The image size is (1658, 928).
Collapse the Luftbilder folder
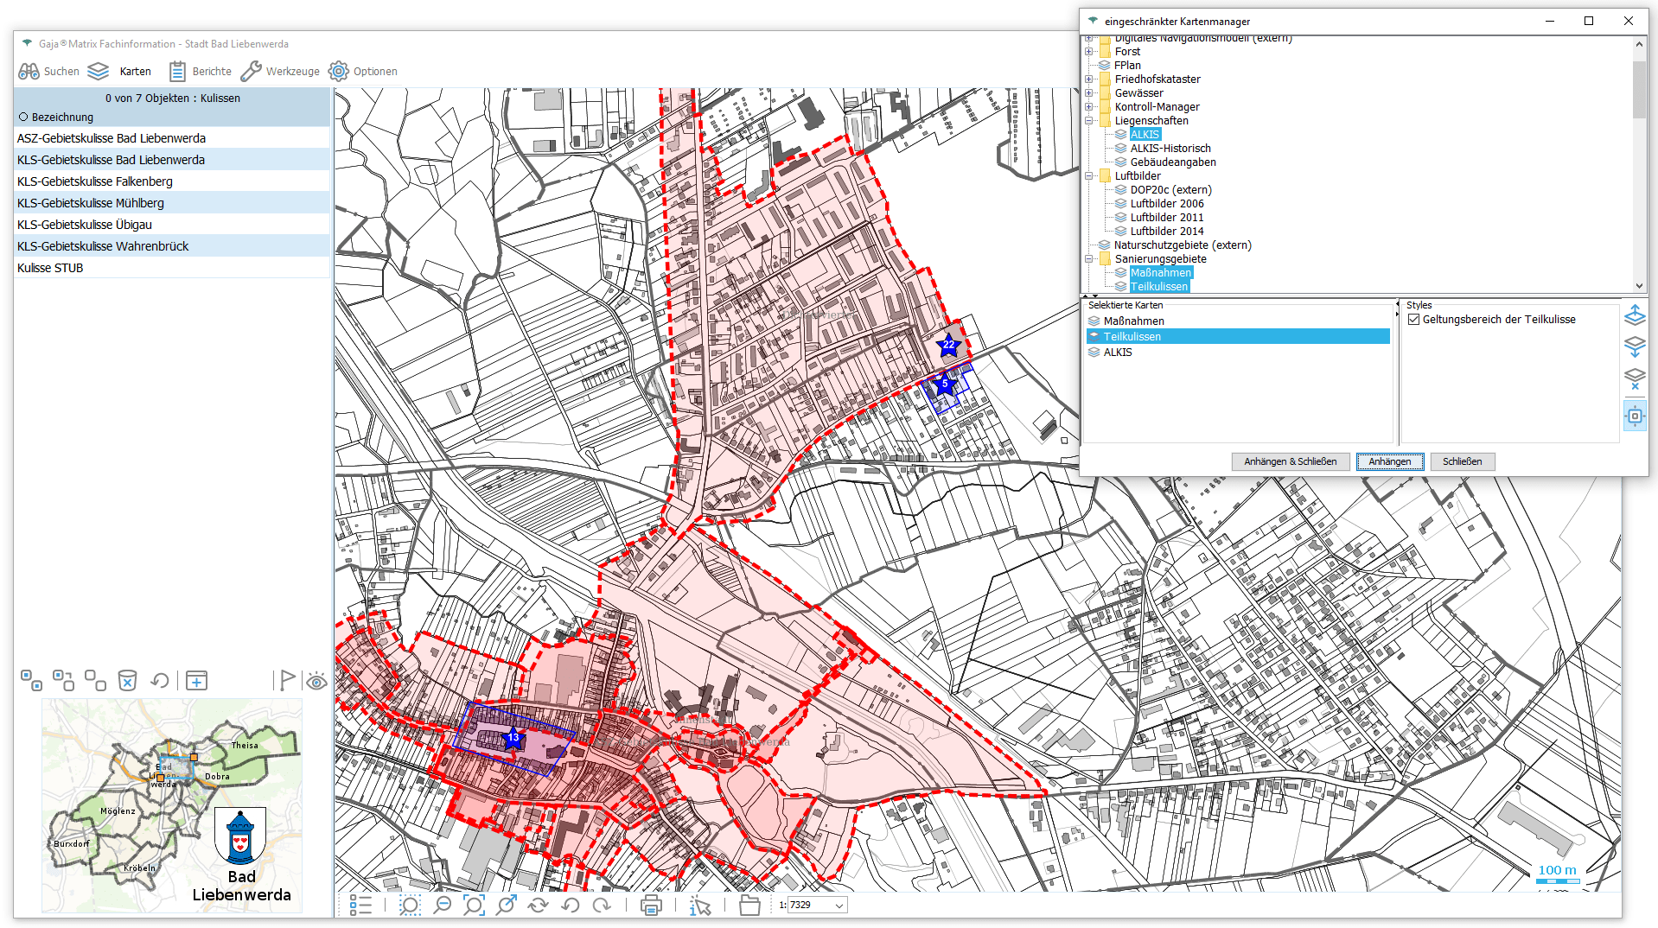pyautogui.click(x=1089, y=176)
